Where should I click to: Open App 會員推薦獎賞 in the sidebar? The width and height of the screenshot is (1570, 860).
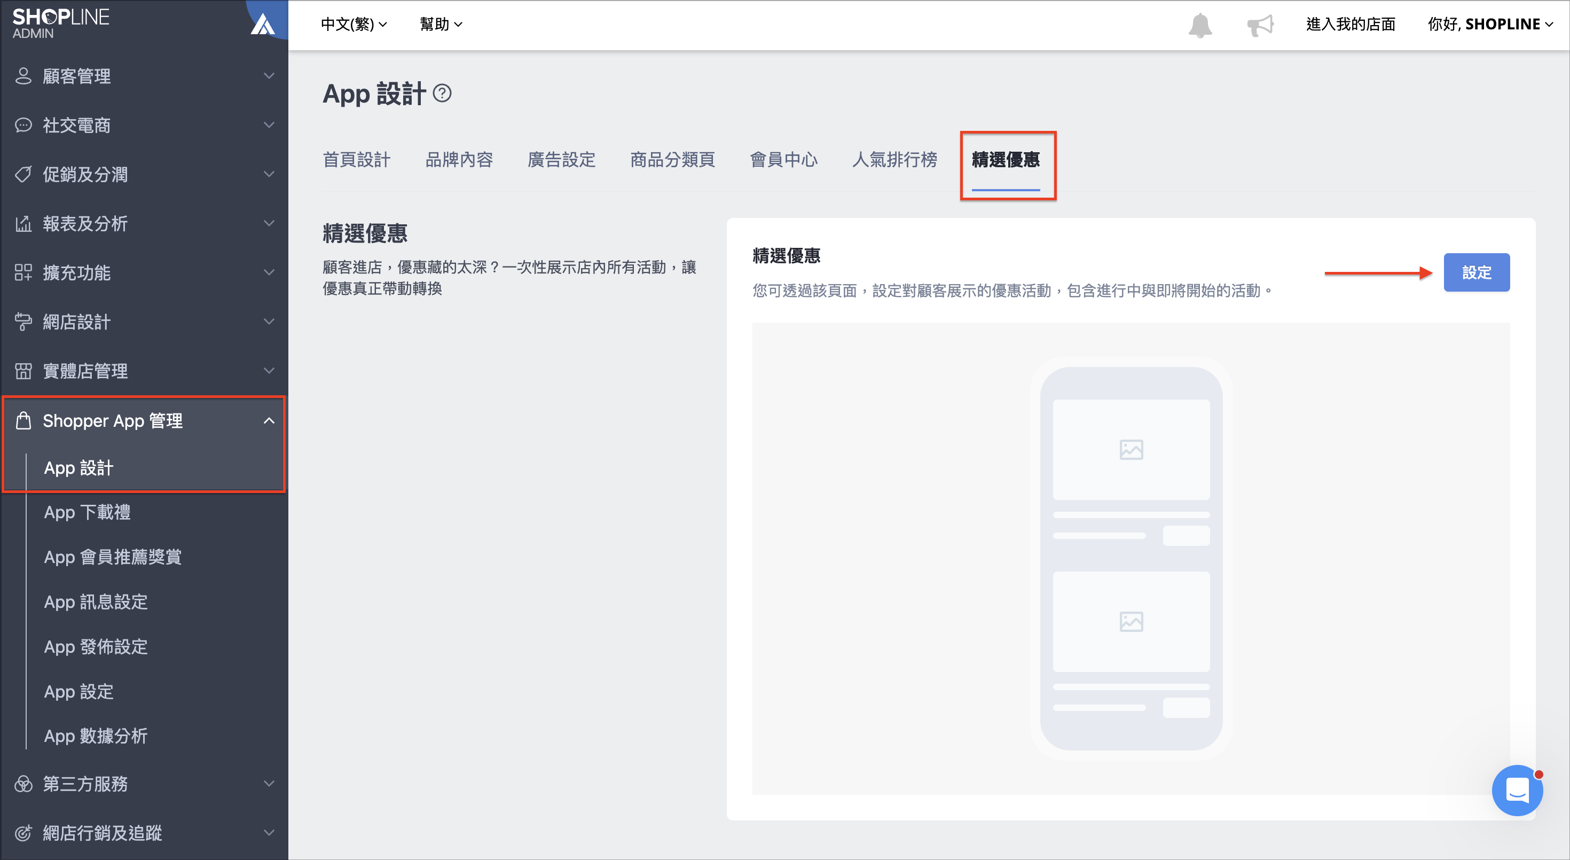[x=113, y=557]
